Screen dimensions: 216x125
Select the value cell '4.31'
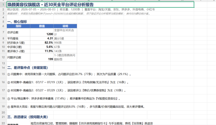42,39
